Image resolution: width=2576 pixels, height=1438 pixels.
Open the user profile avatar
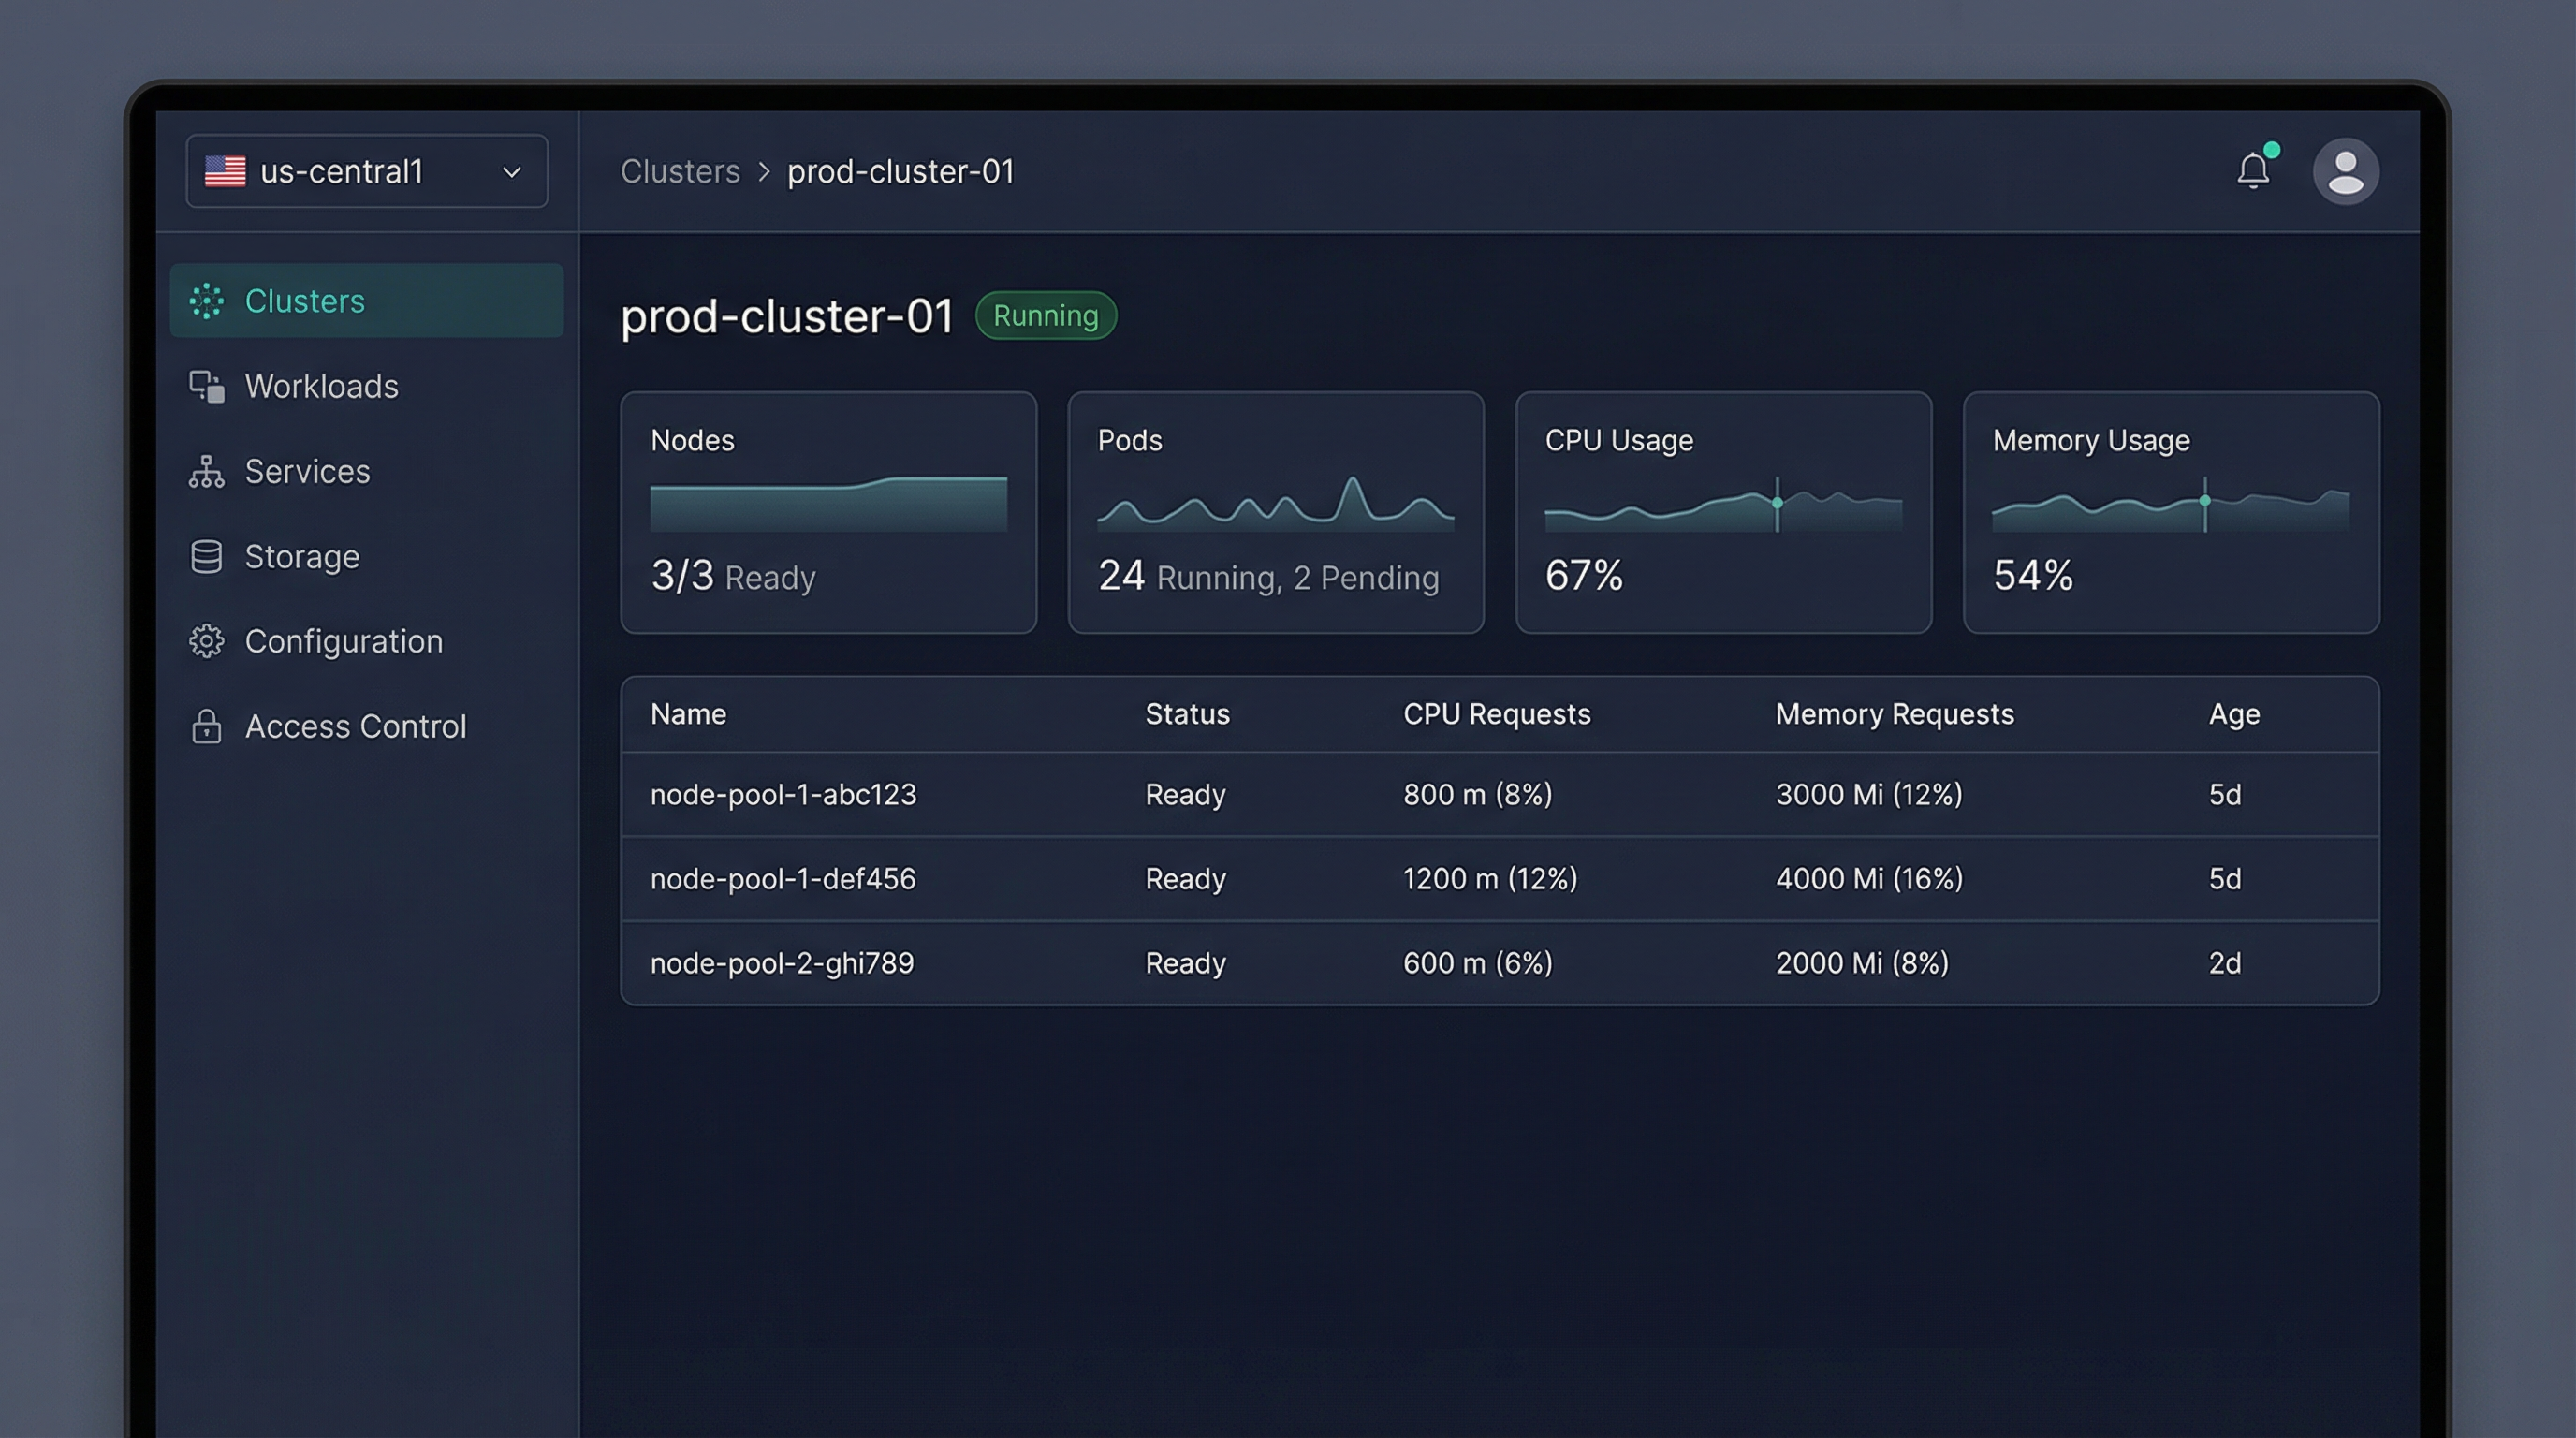[2345, 171]
